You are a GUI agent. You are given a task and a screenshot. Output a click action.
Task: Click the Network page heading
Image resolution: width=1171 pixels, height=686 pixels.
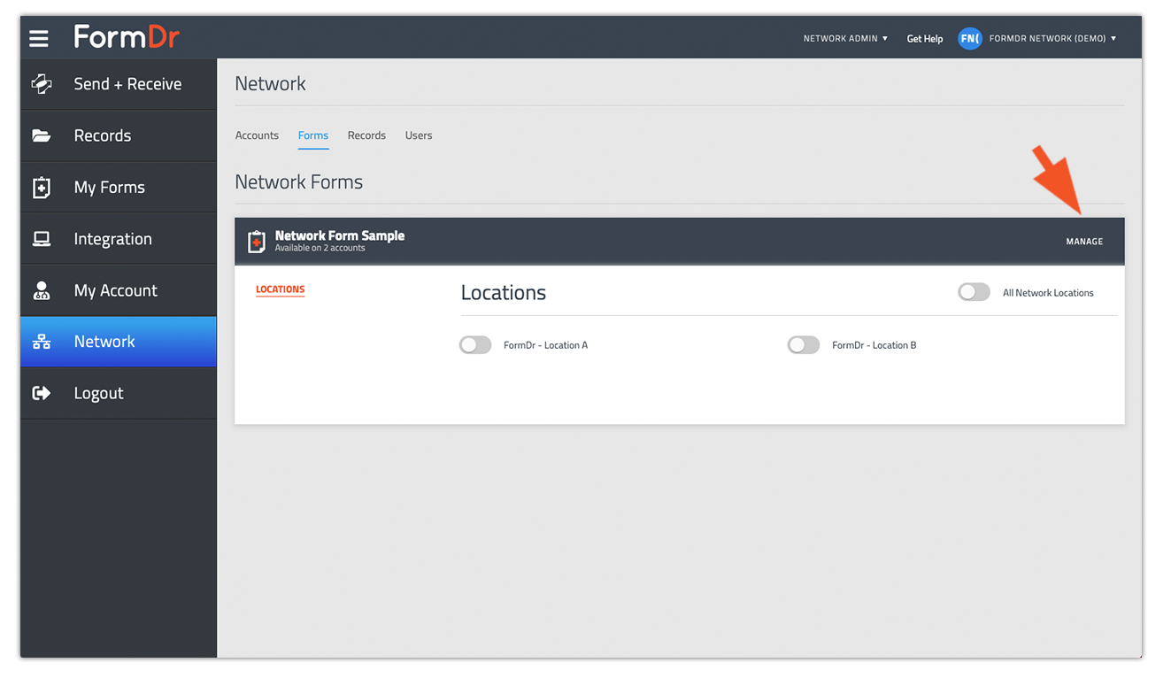[270, 84]
